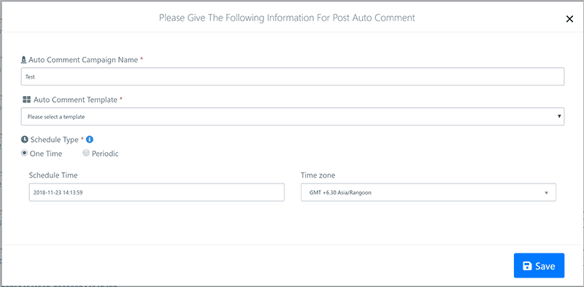The width and height of the screenshot is (584, 287).
Task: Click the clock icon before Schedule Type
Action: [x=24, y=140]
